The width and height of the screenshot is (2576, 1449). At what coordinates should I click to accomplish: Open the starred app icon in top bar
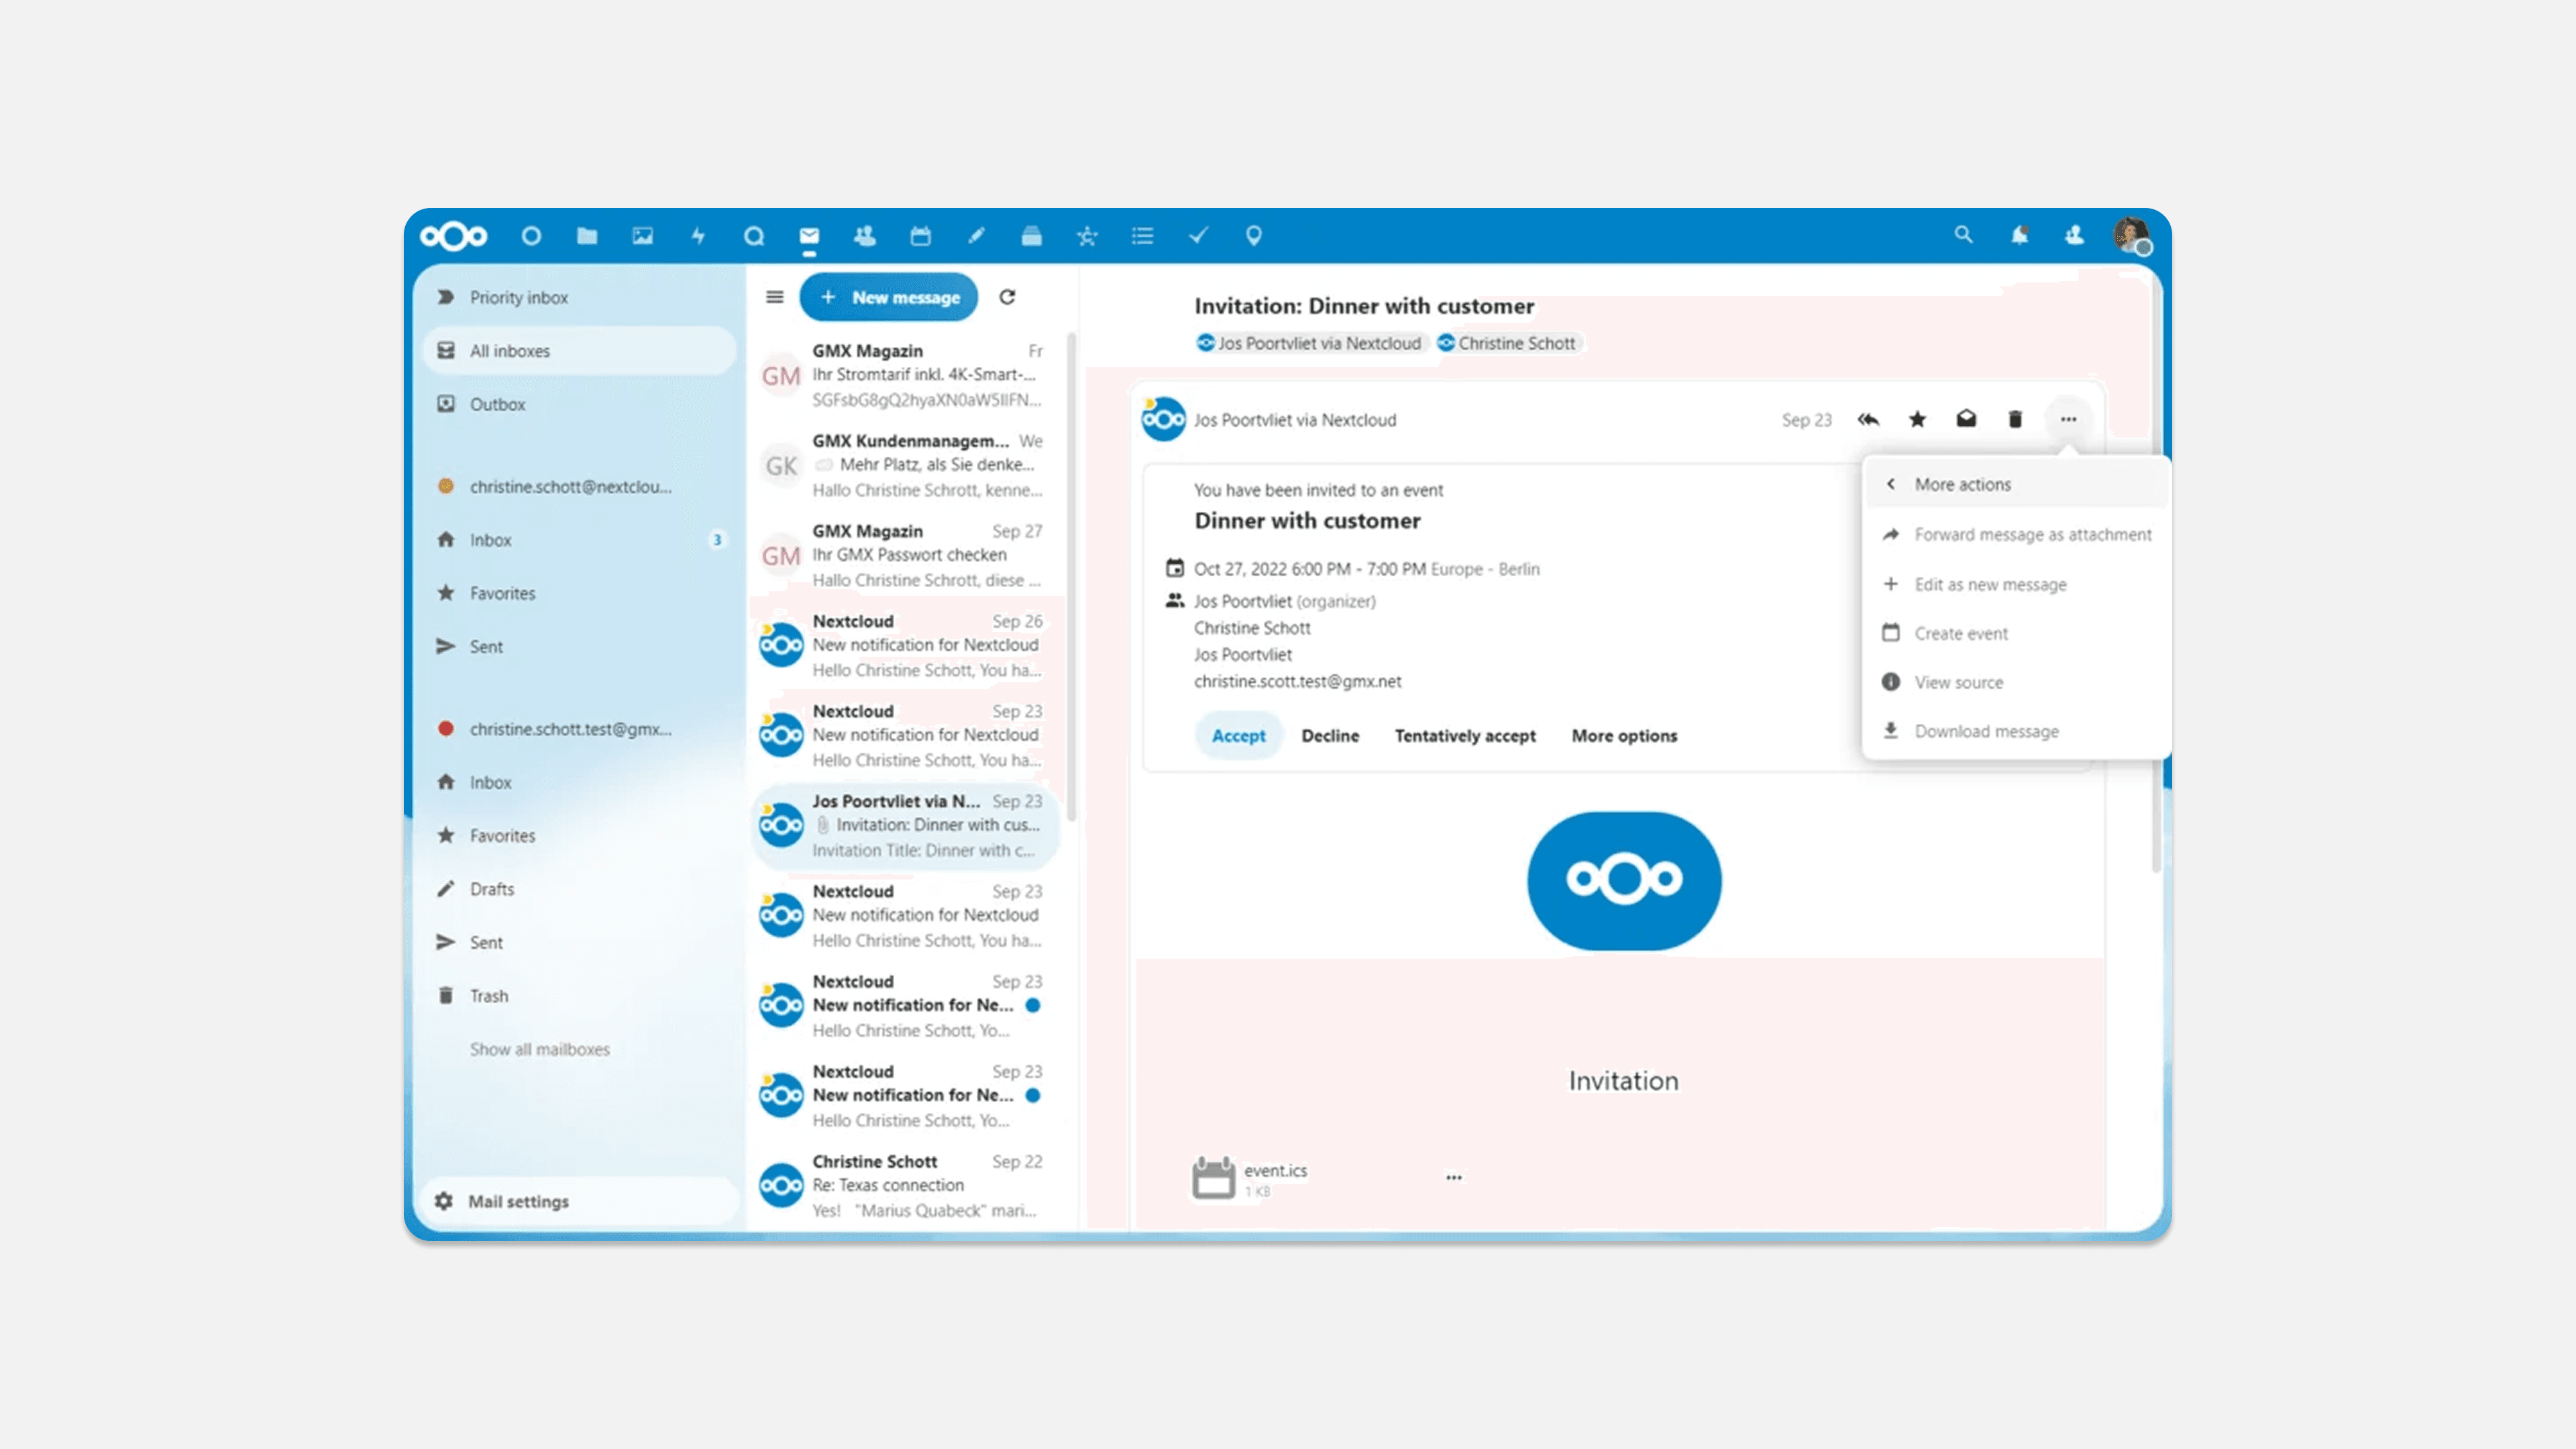[1087, 236]
